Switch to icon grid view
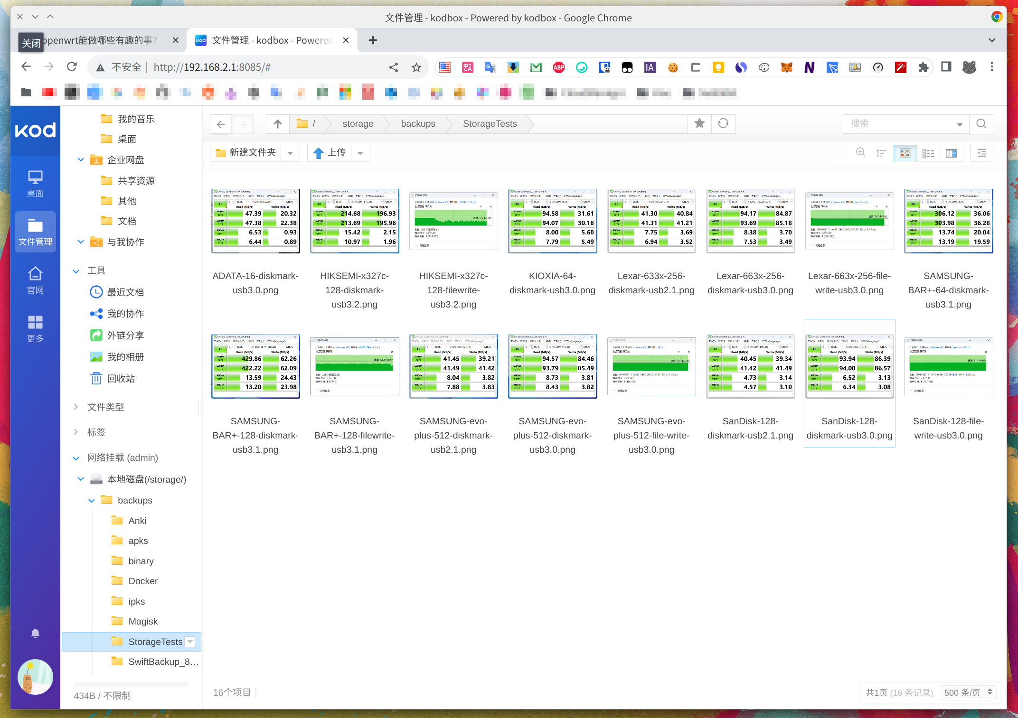The height and width of the screenshot is (718, 1018). 905,153
